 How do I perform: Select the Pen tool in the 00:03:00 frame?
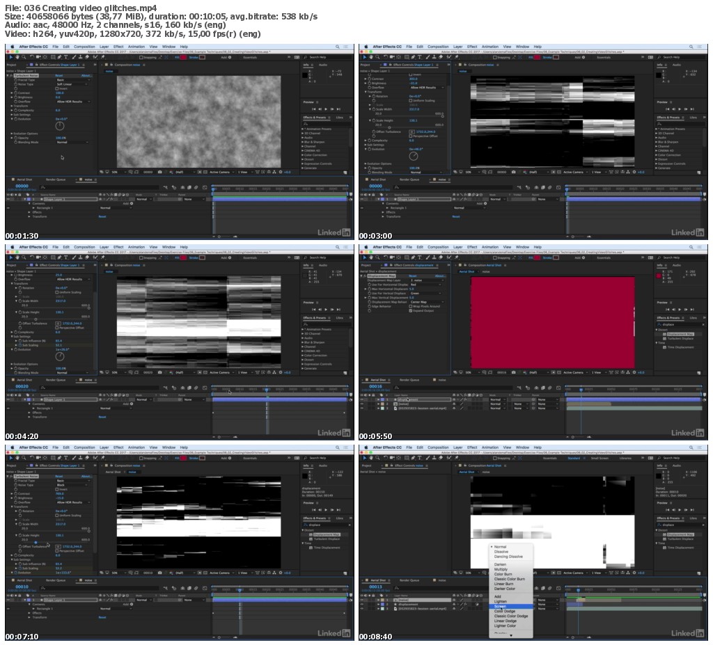[413, 57]
